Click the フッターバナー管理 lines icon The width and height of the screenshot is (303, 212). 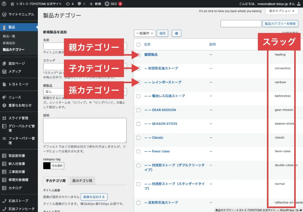(x=4, y=139)
